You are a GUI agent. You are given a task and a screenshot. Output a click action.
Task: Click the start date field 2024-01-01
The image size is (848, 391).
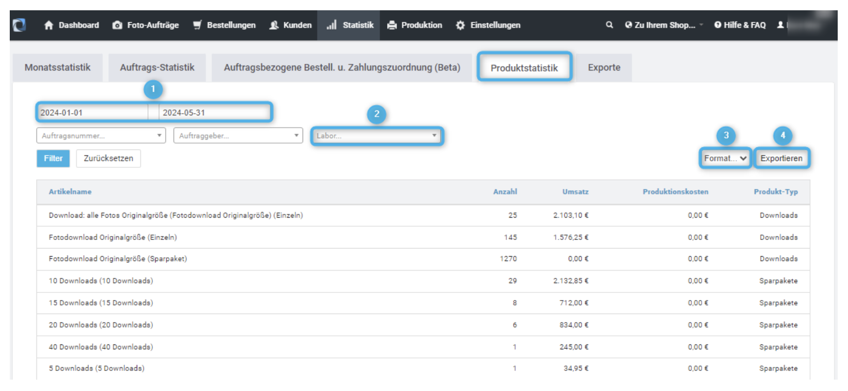point(92,113)
